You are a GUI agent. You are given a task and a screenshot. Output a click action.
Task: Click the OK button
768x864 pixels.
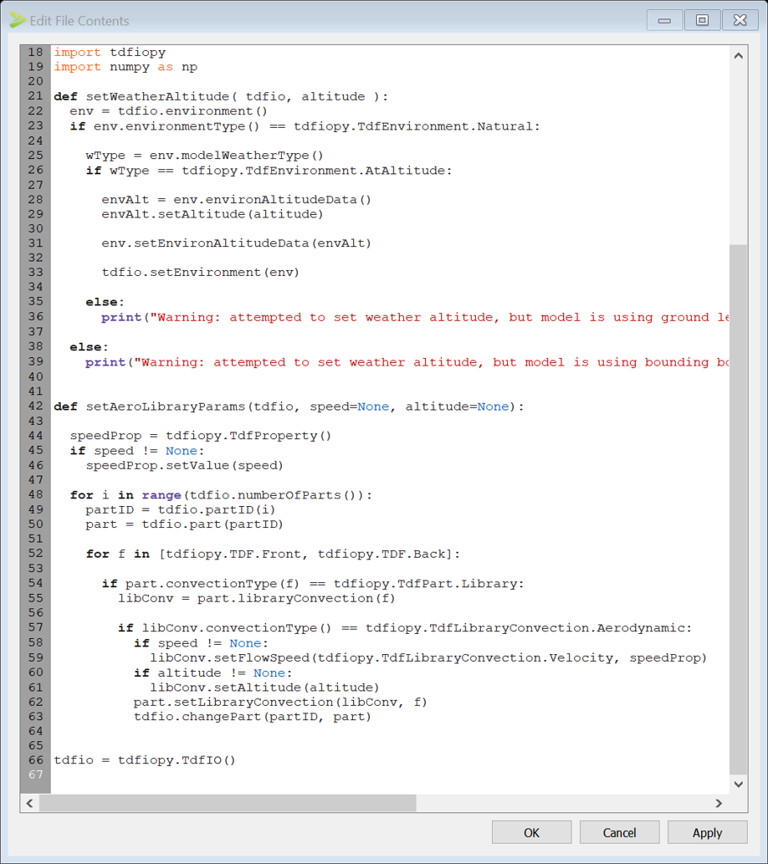pyautogui.click(x=531, y=832)
